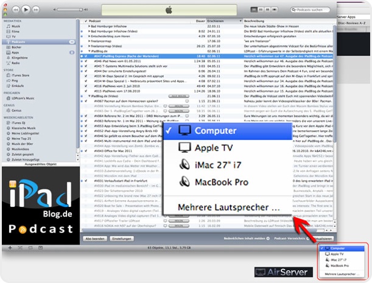Open Radio in the sidebar
The width and height of the screenshot is (372, 283).
pyautogui.click(x=16, y=63)
